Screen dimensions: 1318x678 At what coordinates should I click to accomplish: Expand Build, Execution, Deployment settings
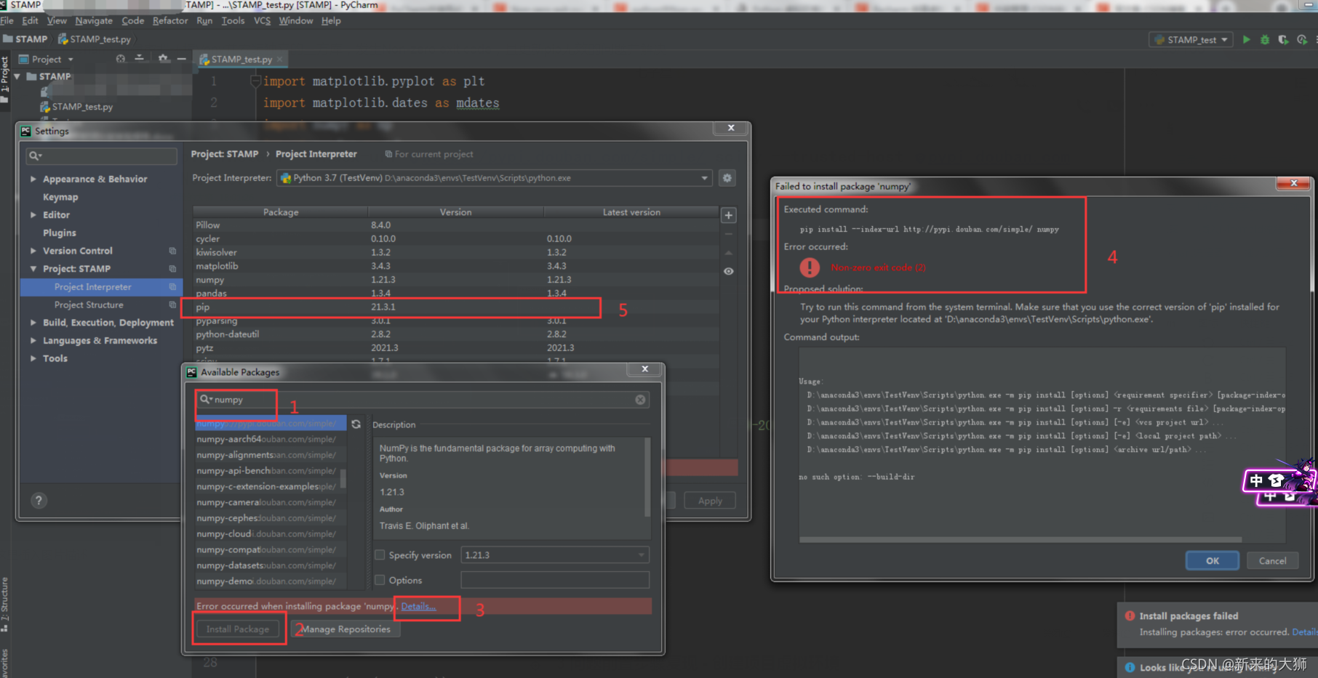(33, 323)
